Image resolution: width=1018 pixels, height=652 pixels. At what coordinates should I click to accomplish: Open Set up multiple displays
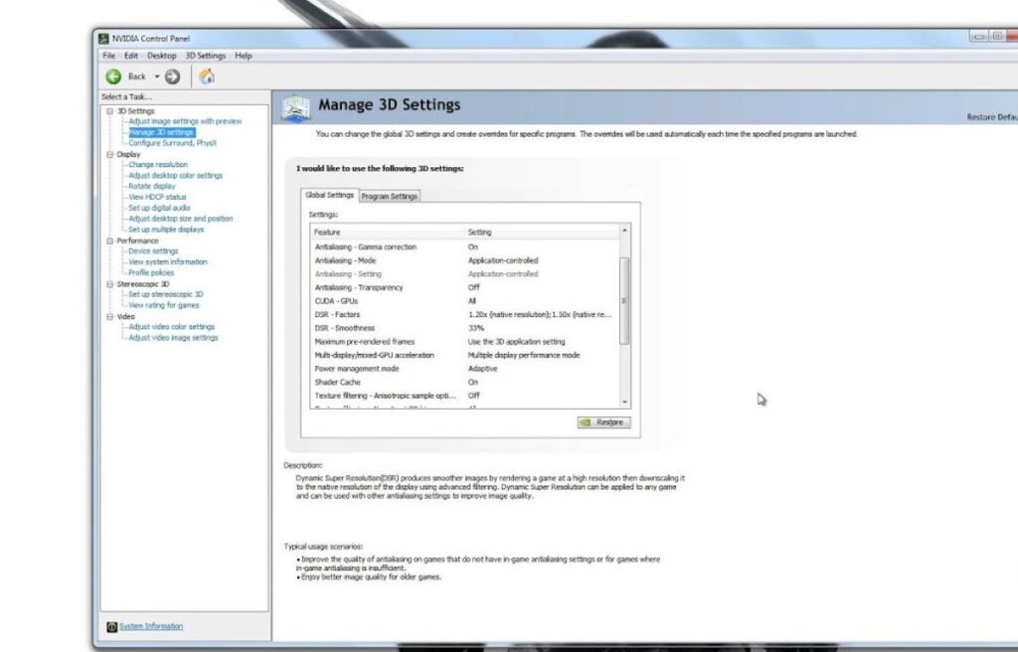(x=166, y=230)
